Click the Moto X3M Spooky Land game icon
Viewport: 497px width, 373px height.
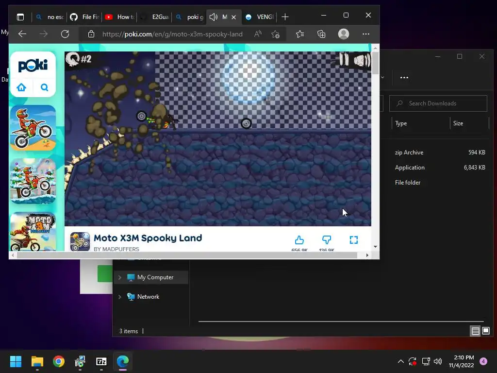point(80,241)
